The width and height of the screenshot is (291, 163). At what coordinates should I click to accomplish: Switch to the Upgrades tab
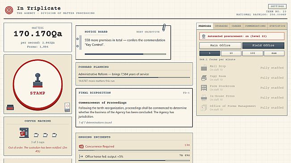221,26
